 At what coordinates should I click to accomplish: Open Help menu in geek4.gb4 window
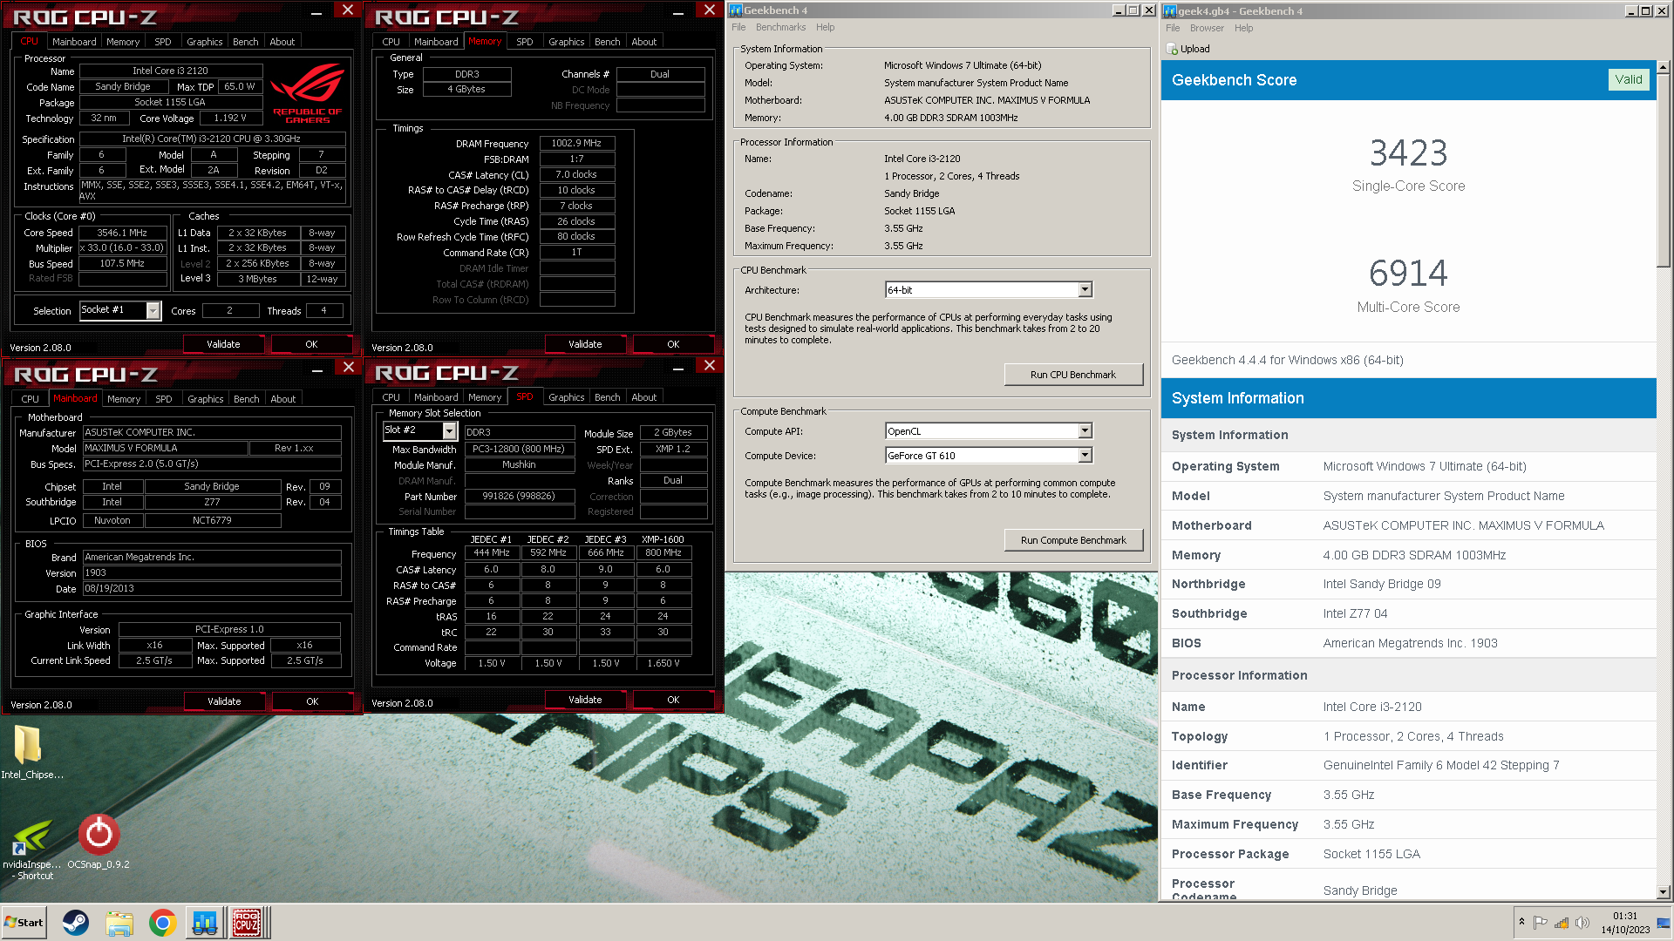[x=1243, y=28]
